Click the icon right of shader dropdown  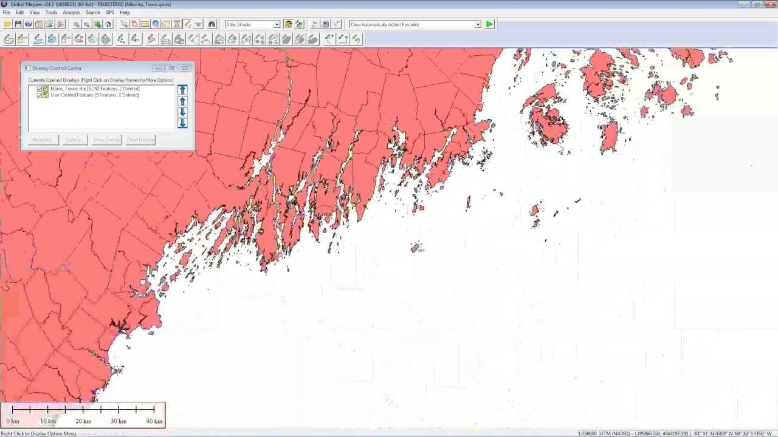click(x=288, y=24)
